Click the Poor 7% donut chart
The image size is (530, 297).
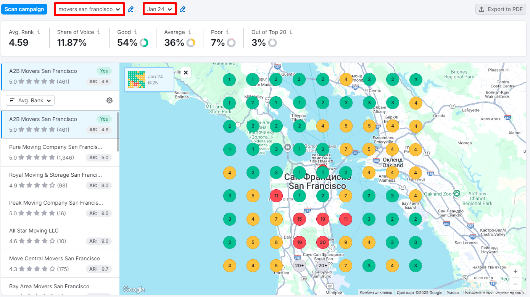click(x=231, y=43)
